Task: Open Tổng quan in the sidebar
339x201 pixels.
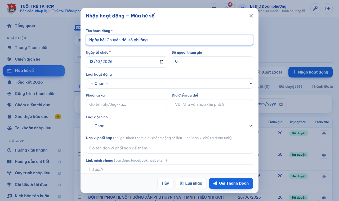Action: 34,26
